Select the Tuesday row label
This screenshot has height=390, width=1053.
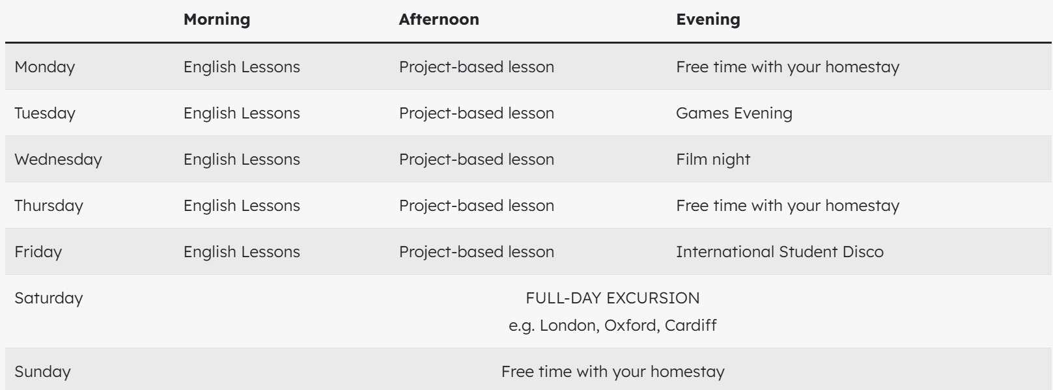coord(45,113)
